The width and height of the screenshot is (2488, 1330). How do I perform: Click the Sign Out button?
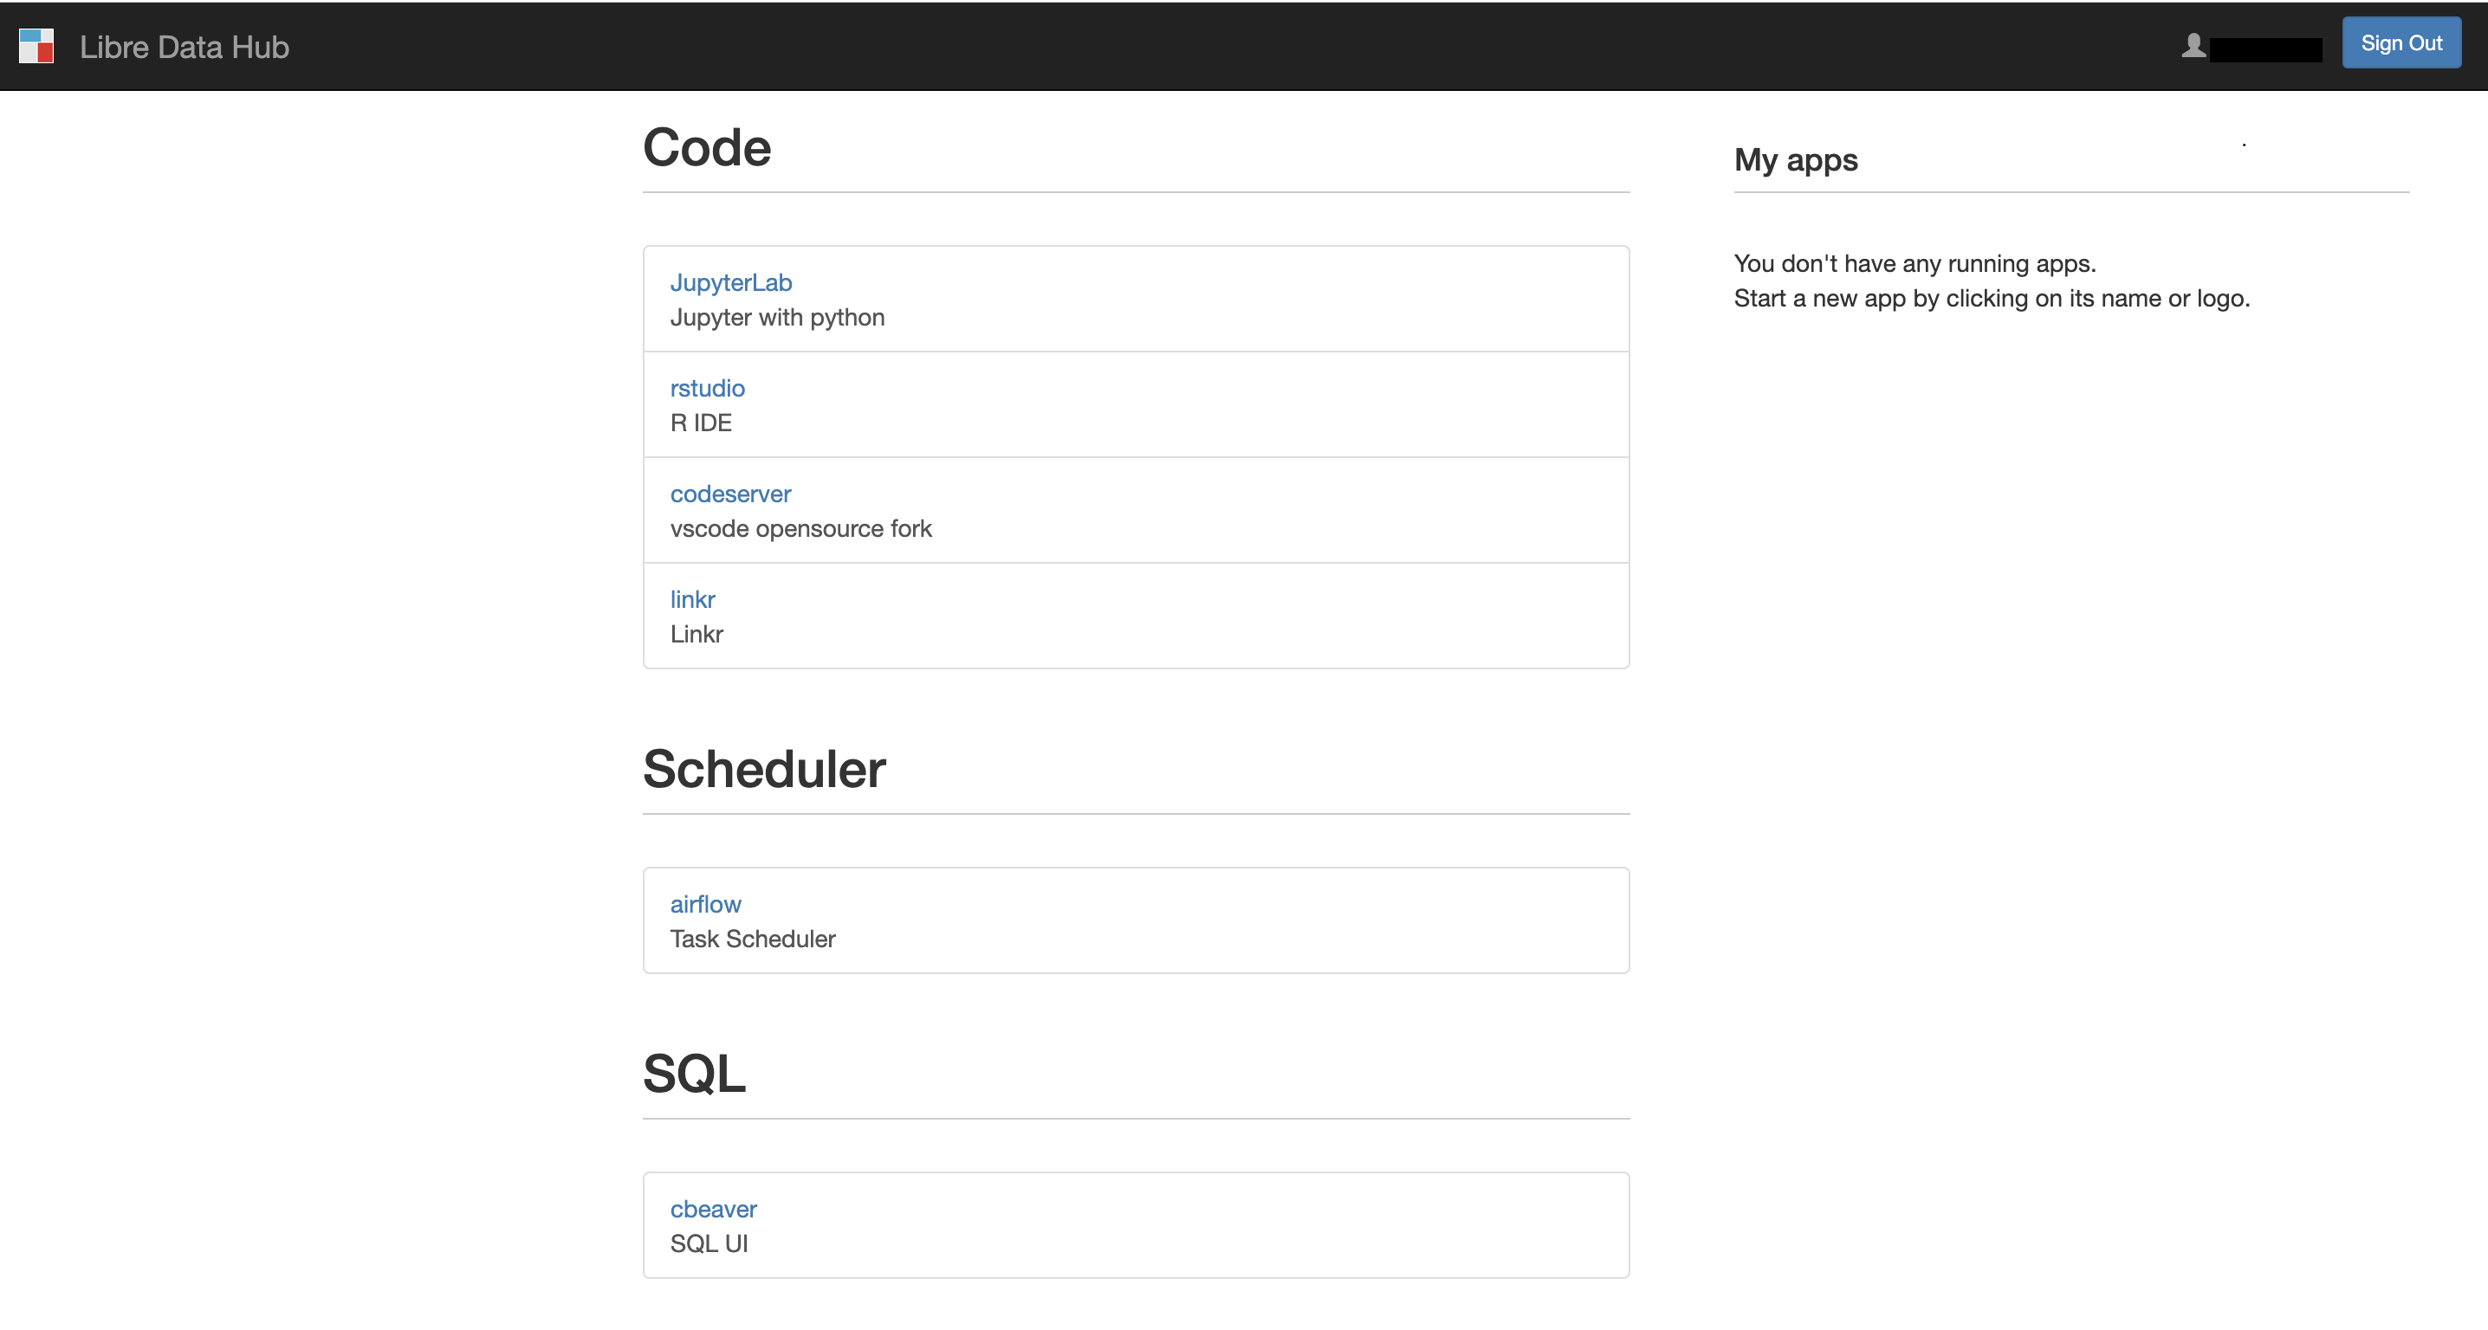click(x=2401, y=43)
